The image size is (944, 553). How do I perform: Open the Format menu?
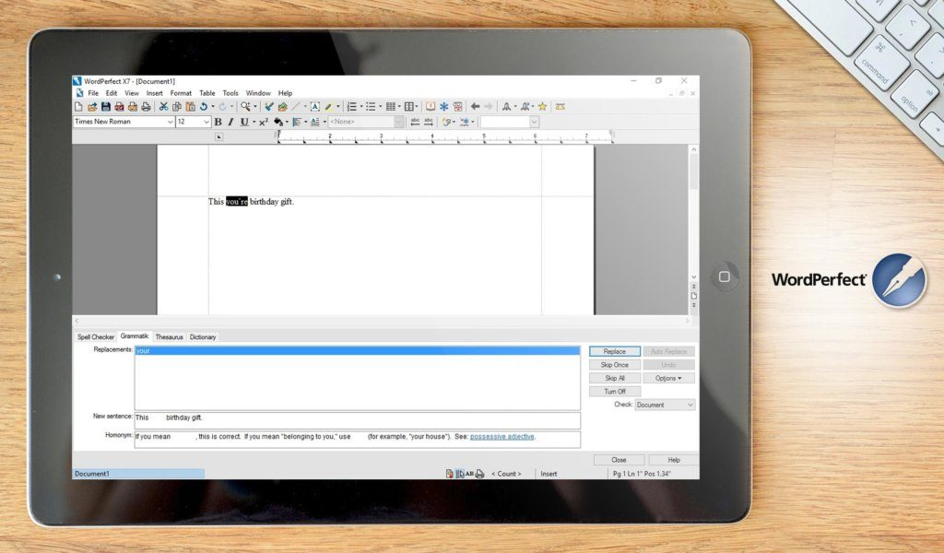point(181,93)
